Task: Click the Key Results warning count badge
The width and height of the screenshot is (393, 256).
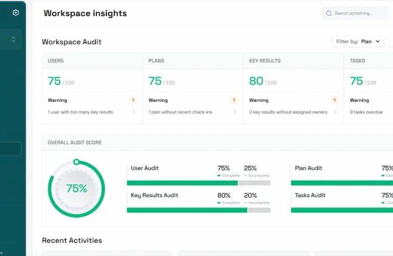Action: coord(335,100)
